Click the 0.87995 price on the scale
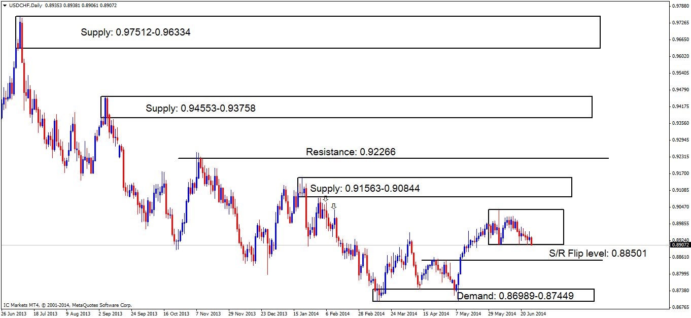Image resolution: width=691 pixels, height=318 pixels. coord(680,274)
